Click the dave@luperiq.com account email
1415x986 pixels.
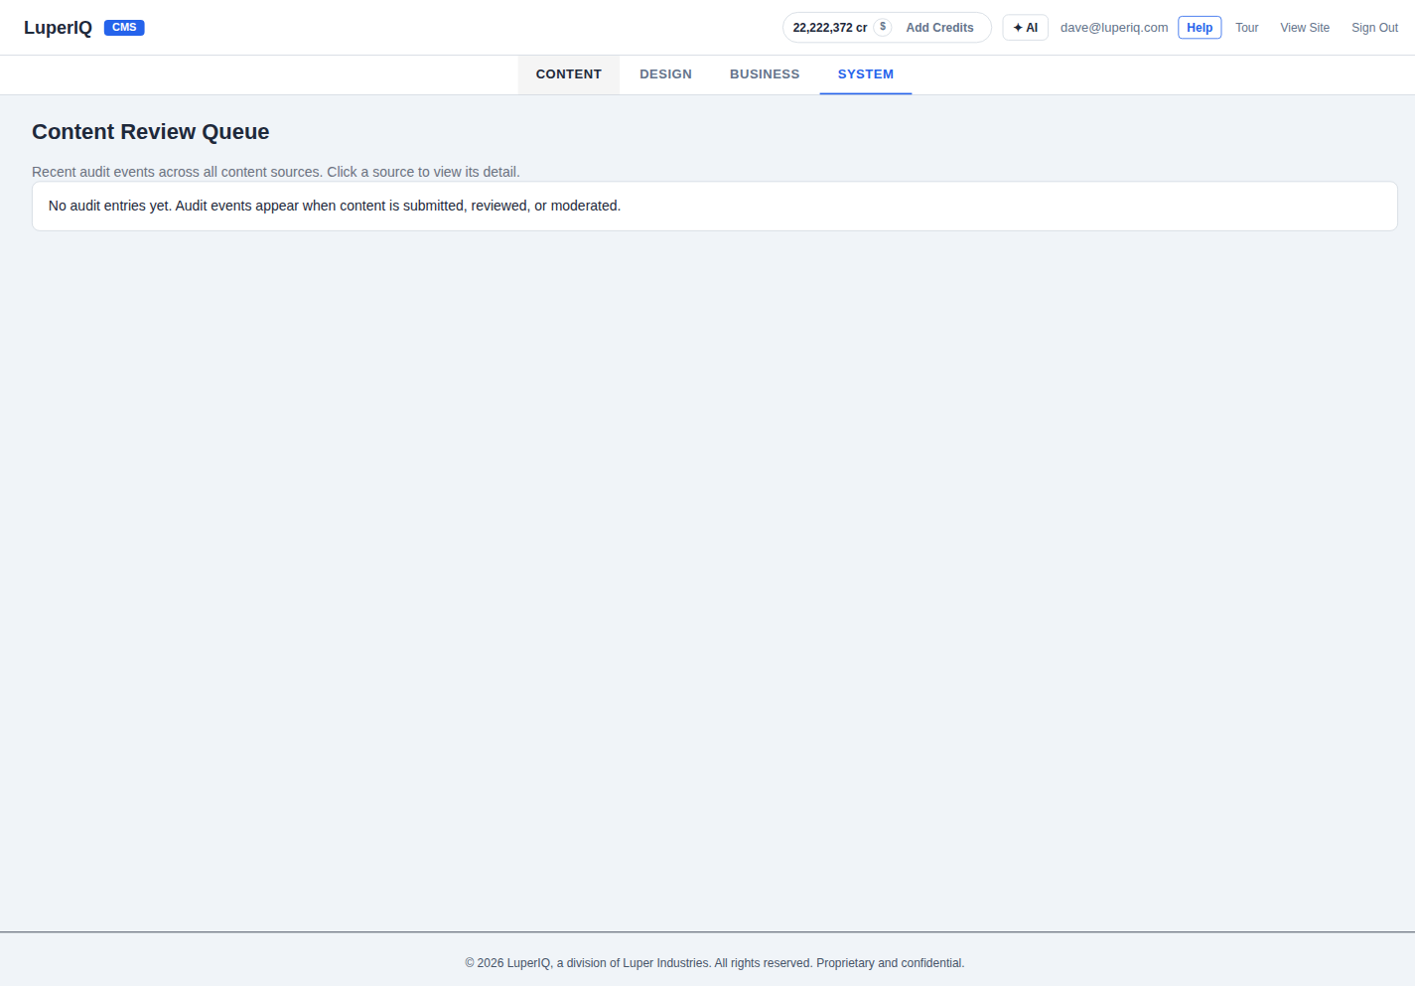(1113, 27)
